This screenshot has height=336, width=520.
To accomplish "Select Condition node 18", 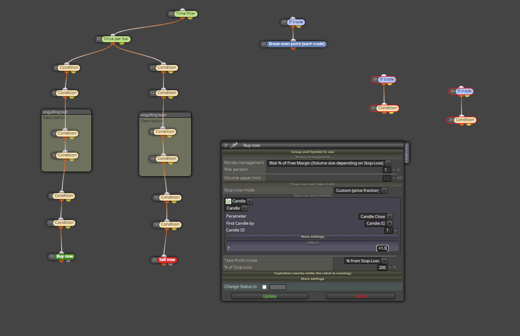I will (x=171, y=224).
